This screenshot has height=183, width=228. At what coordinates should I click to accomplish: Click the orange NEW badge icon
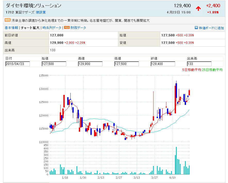point(67,28)
